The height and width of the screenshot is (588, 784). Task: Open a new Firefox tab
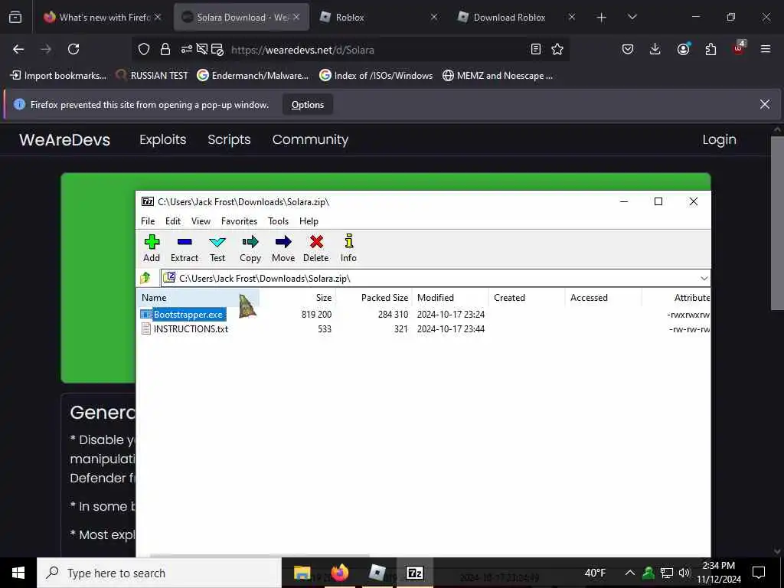pos(602,17)
